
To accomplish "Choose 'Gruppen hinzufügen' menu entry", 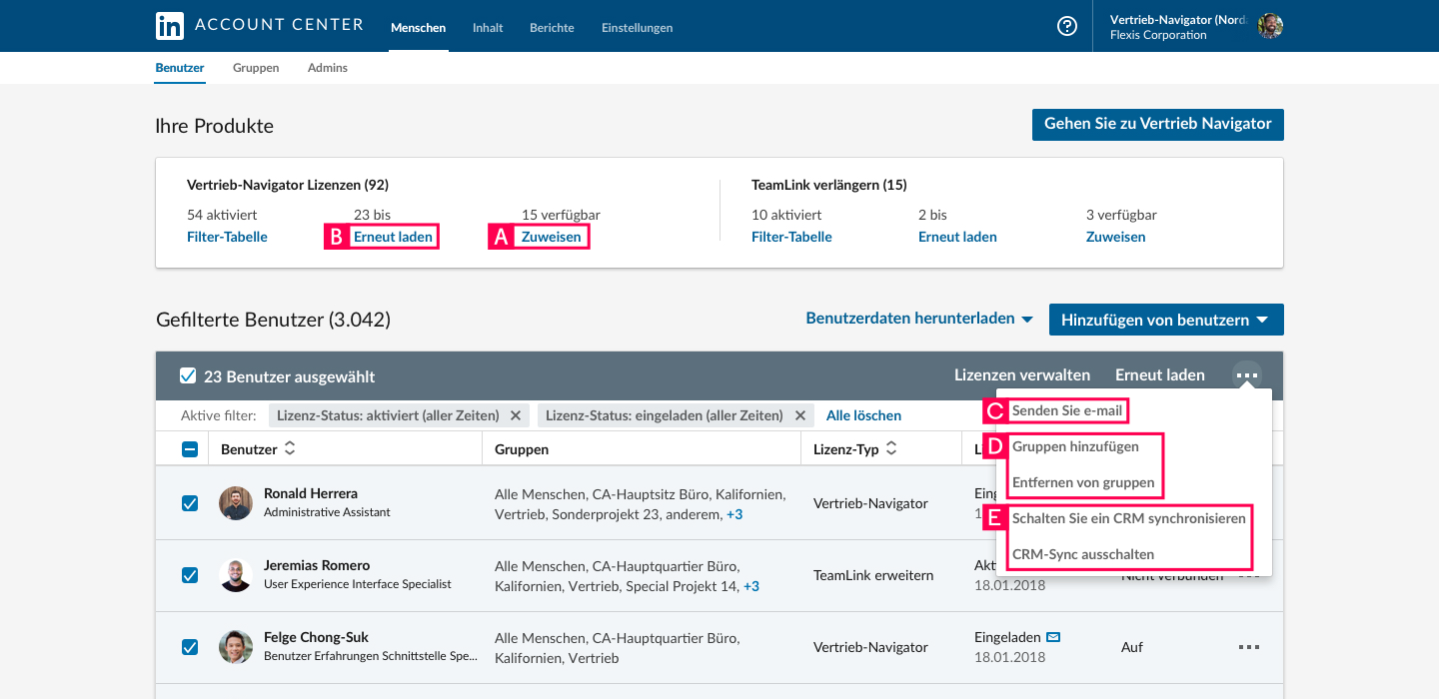I will [1075, 446].
